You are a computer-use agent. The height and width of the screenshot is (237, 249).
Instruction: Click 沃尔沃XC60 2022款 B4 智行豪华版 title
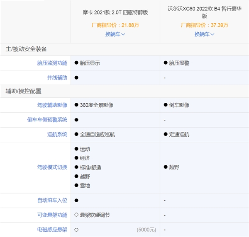click(x=204, y=12)
